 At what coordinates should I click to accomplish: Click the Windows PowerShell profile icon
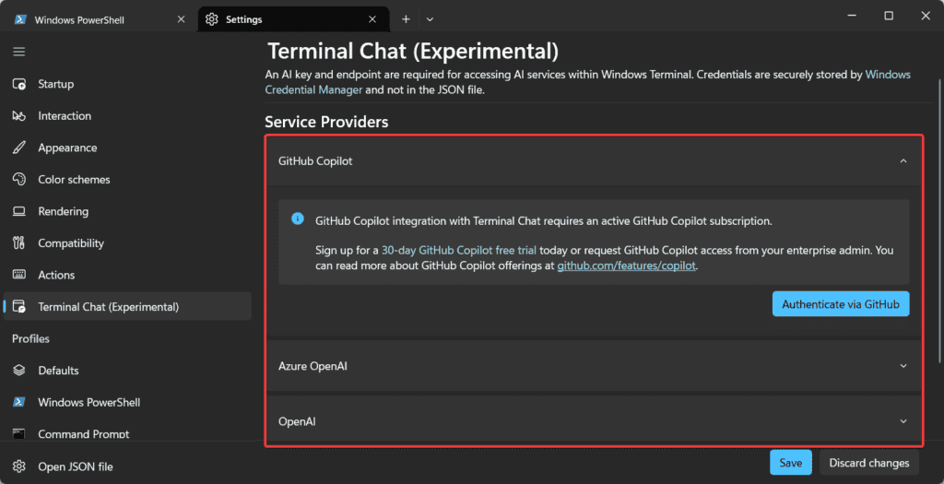[x=19, y=402]
